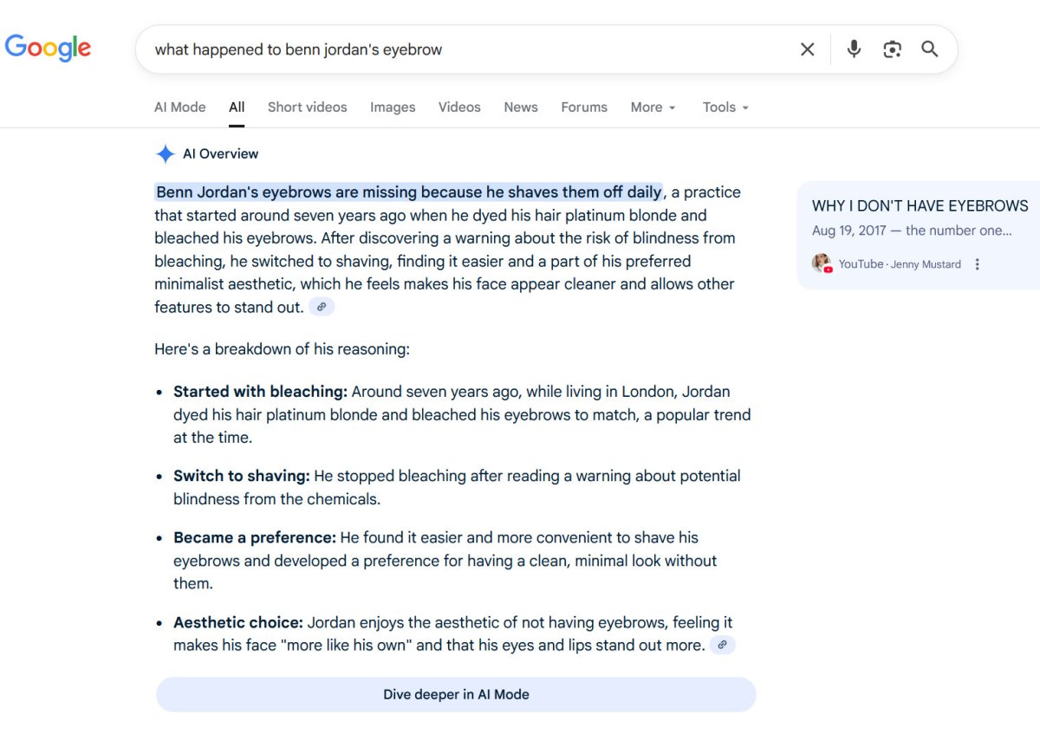Click the highlighted 'Benn Jordan's eyebrows are missing' sentence
The height and width of the screenshot is (734, 1040).
pyautogui.click(x=409, y=192)
